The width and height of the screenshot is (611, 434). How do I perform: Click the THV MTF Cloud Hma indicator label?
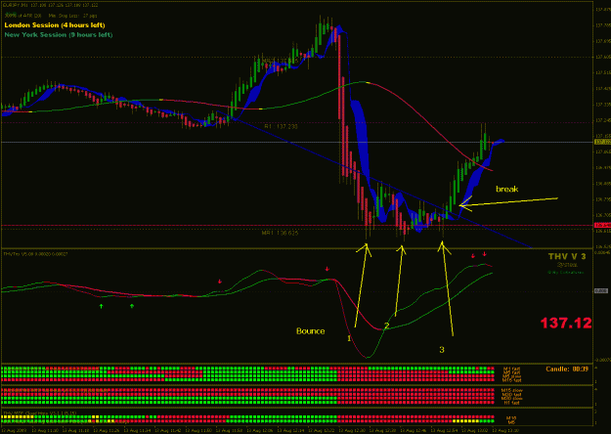click(x=40, y=412)
